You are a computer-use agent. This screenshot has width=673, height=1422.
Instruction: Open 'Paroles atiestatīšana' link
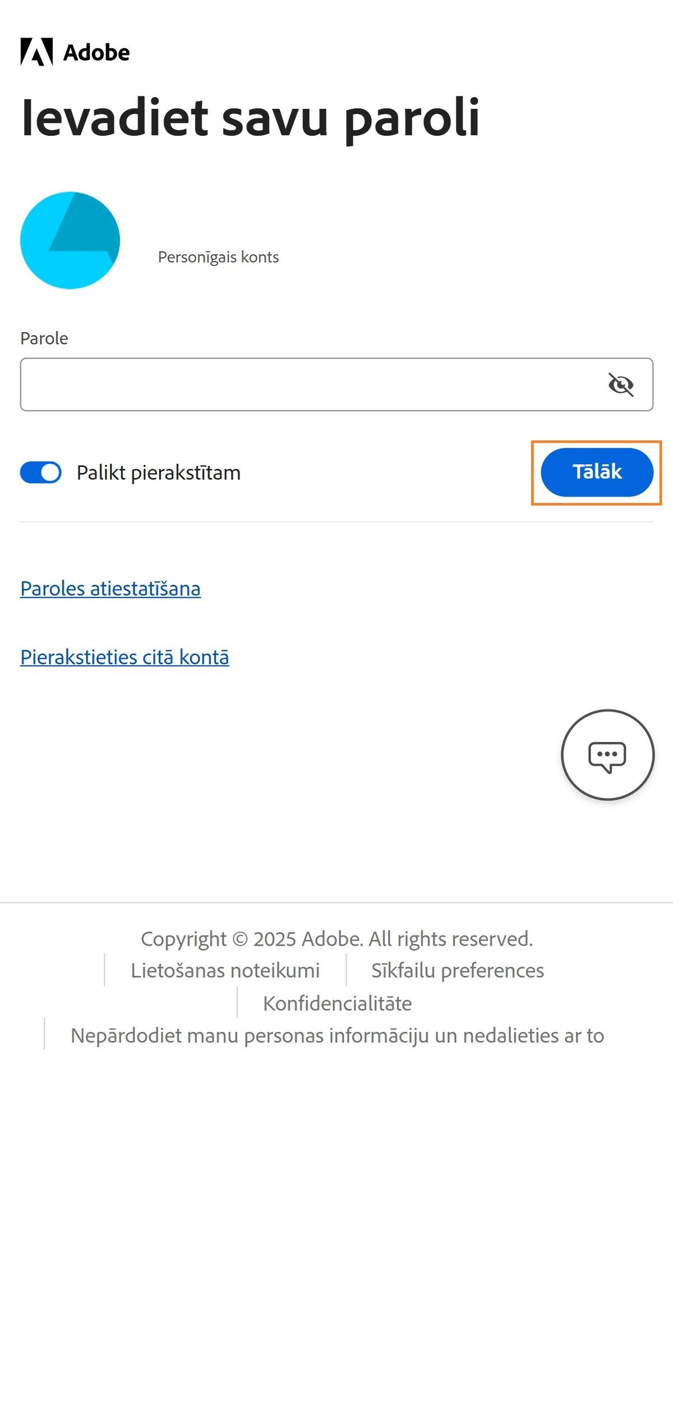click(x=110, y=589)
